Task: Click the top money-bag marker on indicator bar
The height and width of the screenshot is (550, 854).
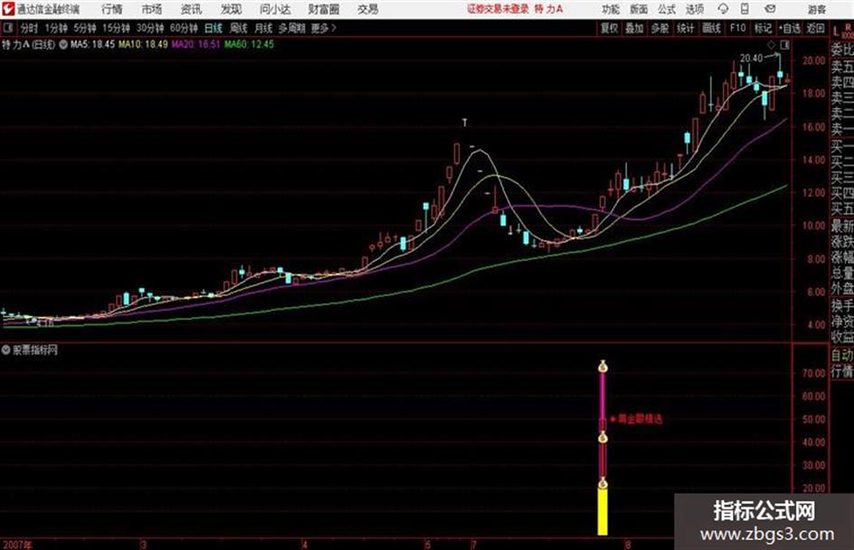Action: pos(603,367)
